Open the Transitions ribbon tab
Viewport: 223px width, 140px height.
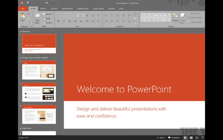tap(67, 9)
